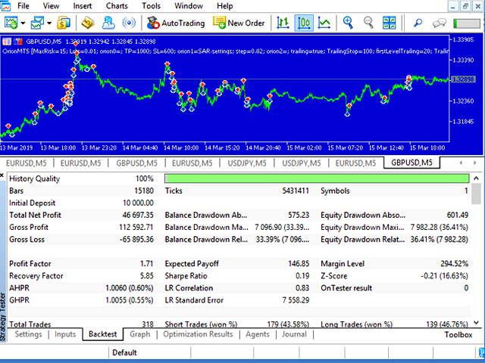This screenshot has width=485, height=363.
Task: Click the New Order button
Action: (x=239, y=23)
